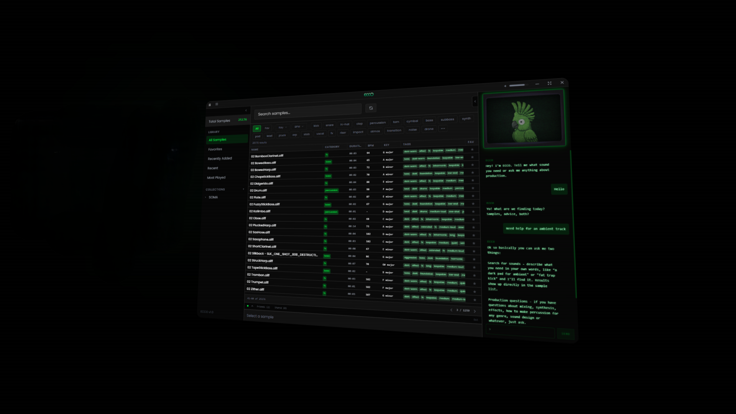
Task: Click the Total Samples 25176 counter
Action: (x=228, y=120)
